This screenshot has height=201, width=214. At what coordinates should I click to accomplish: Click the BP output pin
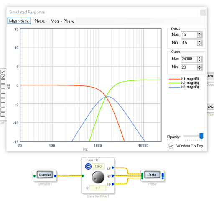point(113,184)
